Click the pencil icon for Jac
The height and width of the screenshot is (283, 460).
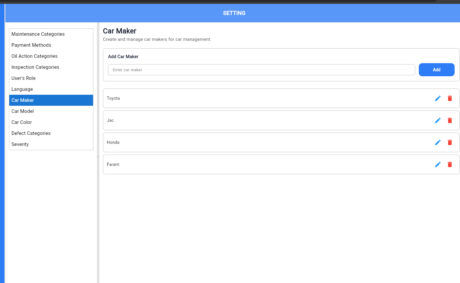click(x=438, y=120)
